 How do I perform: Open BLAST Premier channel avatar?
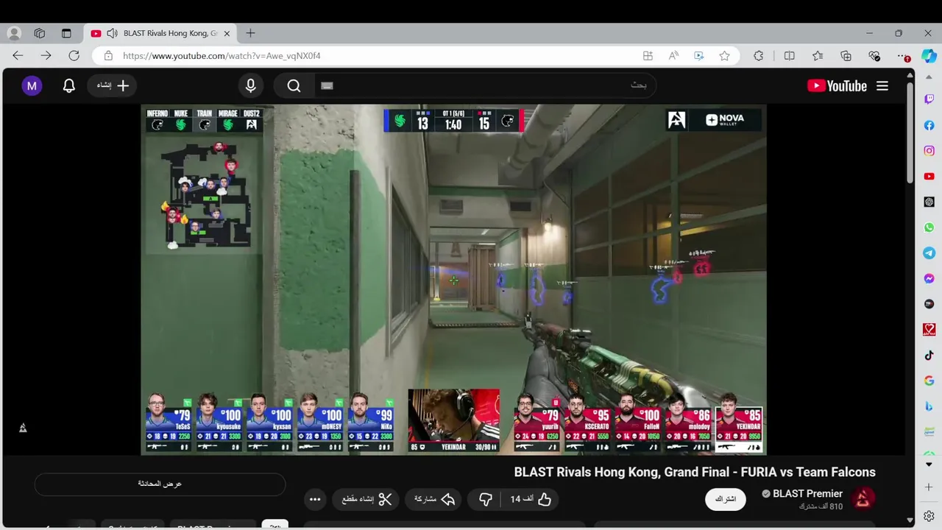click(x=863, y=499)
